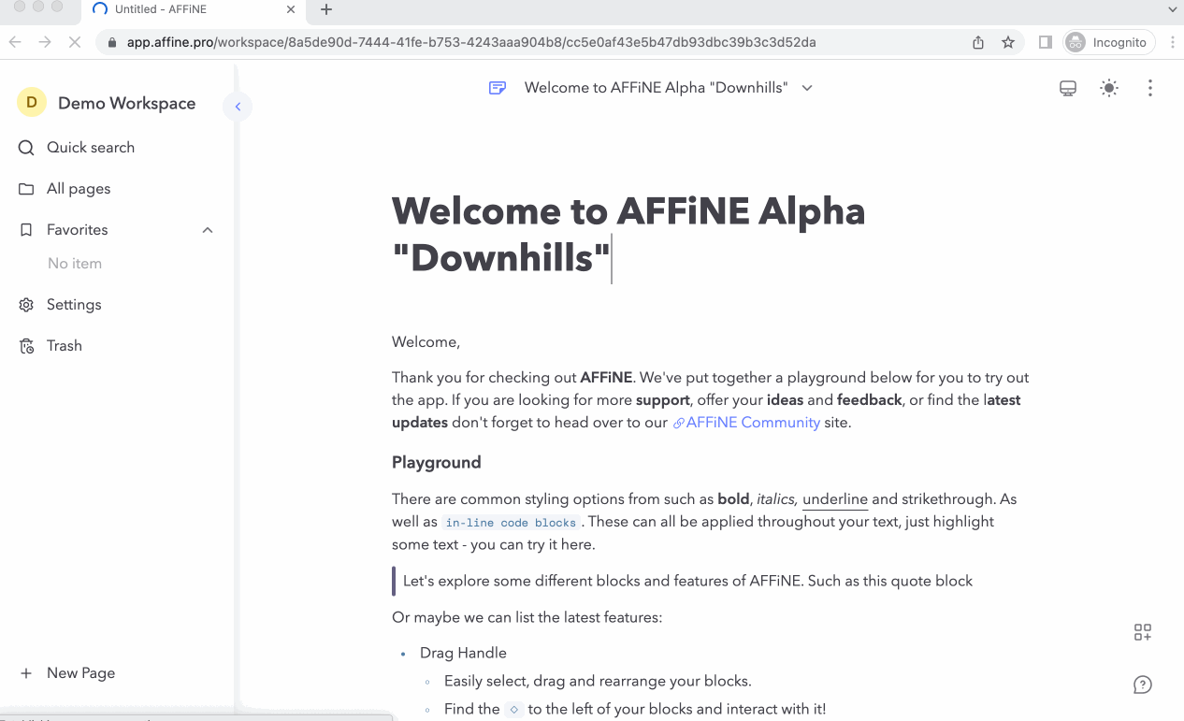Click the 'No item' favorites placeholder
The width and height of the screenshot is (1184, 721).
(75, 264)
